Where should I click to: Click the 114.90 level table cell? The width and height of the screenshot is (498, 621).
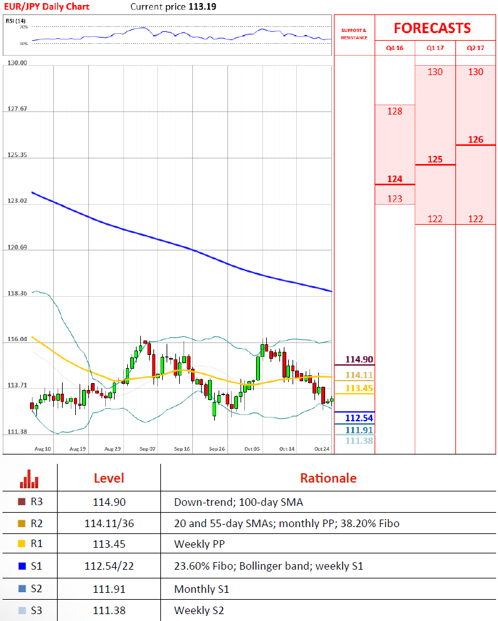tap(109, 502)
